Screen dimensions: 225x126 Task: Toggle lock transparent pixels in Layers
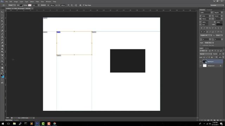click(x=204, y=57)
